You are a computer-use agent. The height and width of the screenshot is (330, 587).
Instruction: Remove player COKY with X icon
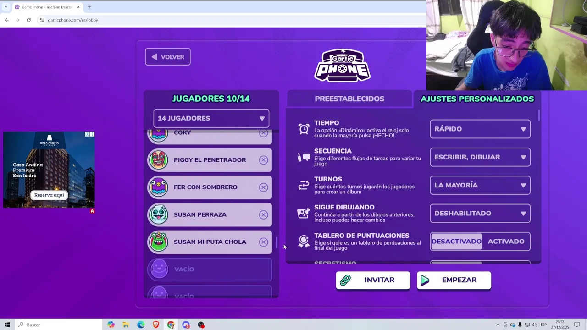[x=263, y=133]
